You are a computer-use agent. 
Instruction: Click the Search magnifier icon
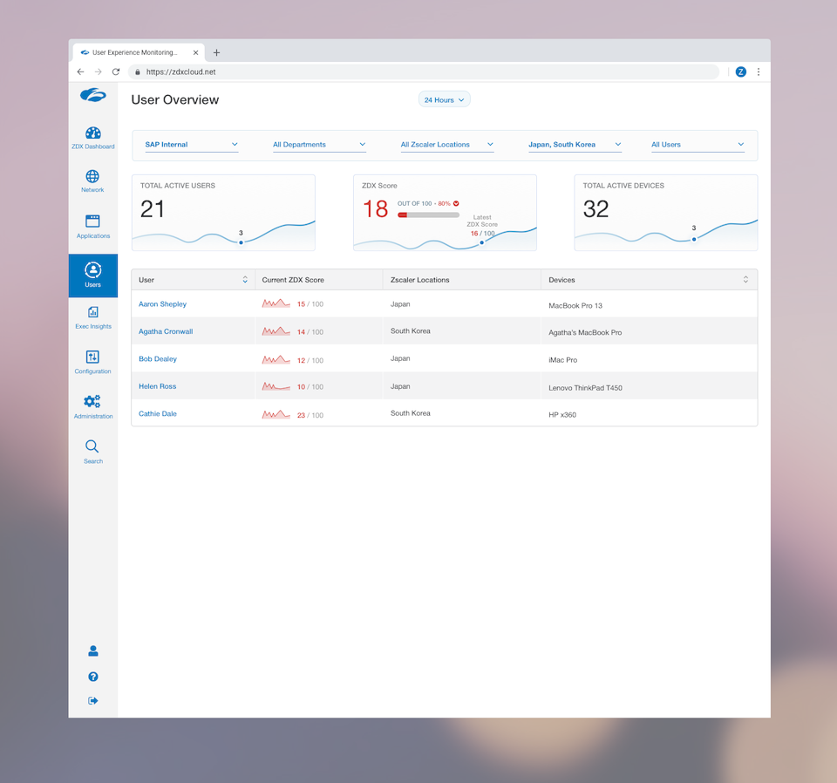coord(92,446)
